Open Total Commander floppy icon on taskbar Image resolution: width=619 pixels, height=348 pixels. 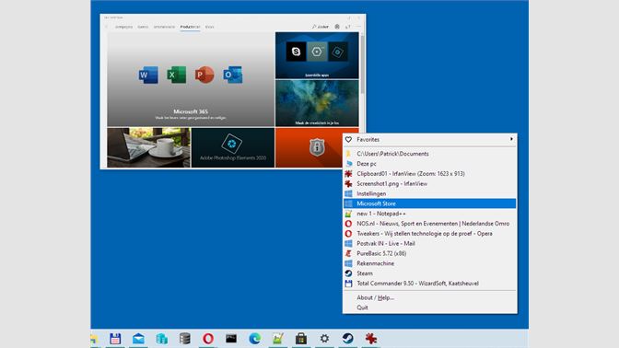pyautogui.click(x=115, y=339)
